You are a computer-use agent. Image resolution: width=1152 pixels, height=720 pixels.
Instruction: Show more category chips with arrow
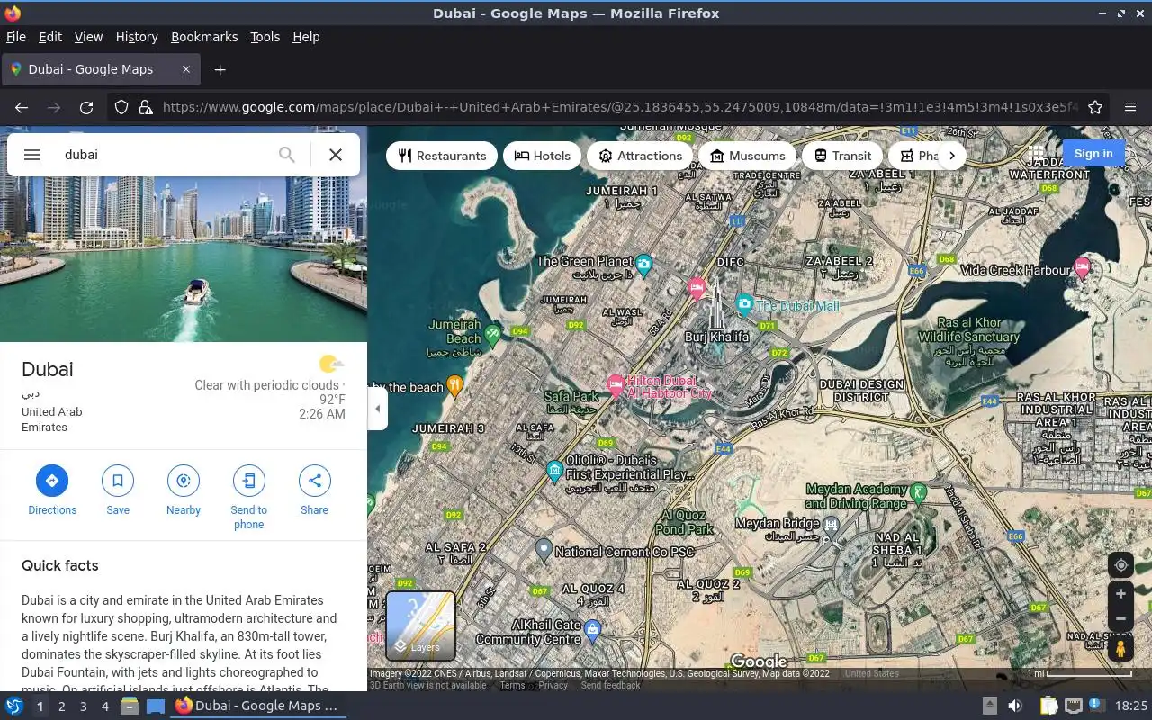pos(952,156)
